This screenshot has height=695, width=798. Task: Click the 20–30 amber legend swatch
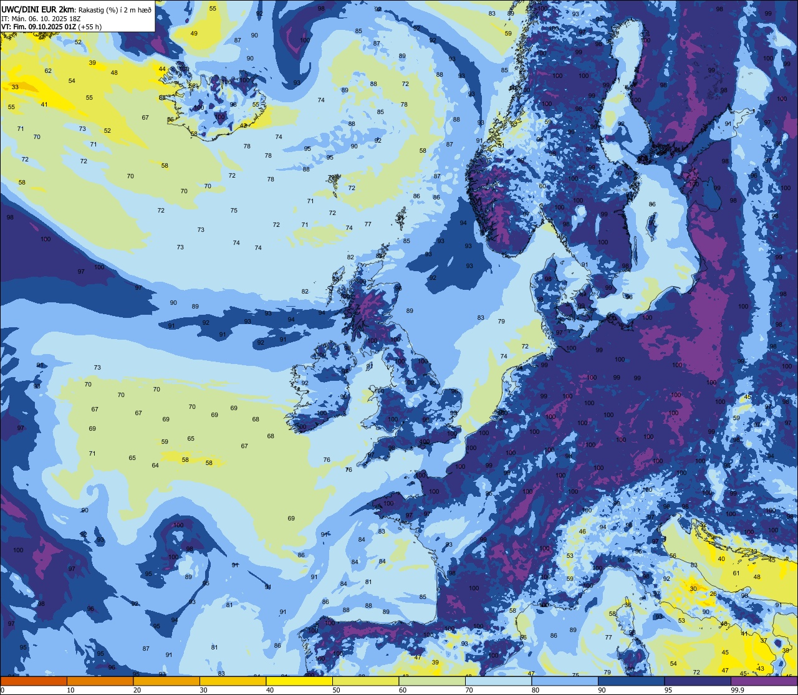point(166,681)
